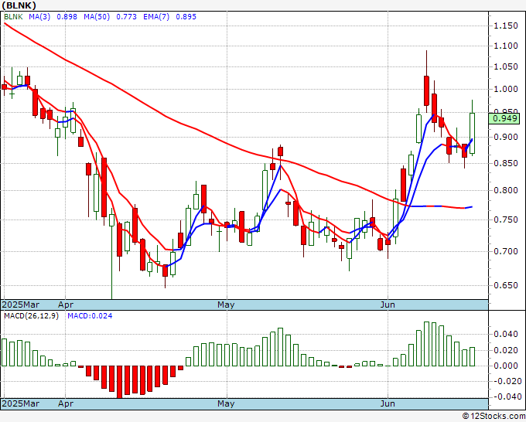Click the 2025Mar label on price chart axis
526x422 pixels.
point(20,305)
